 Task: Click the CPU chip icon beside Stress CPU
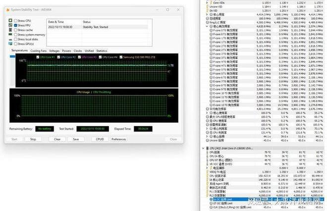(10, 21)
